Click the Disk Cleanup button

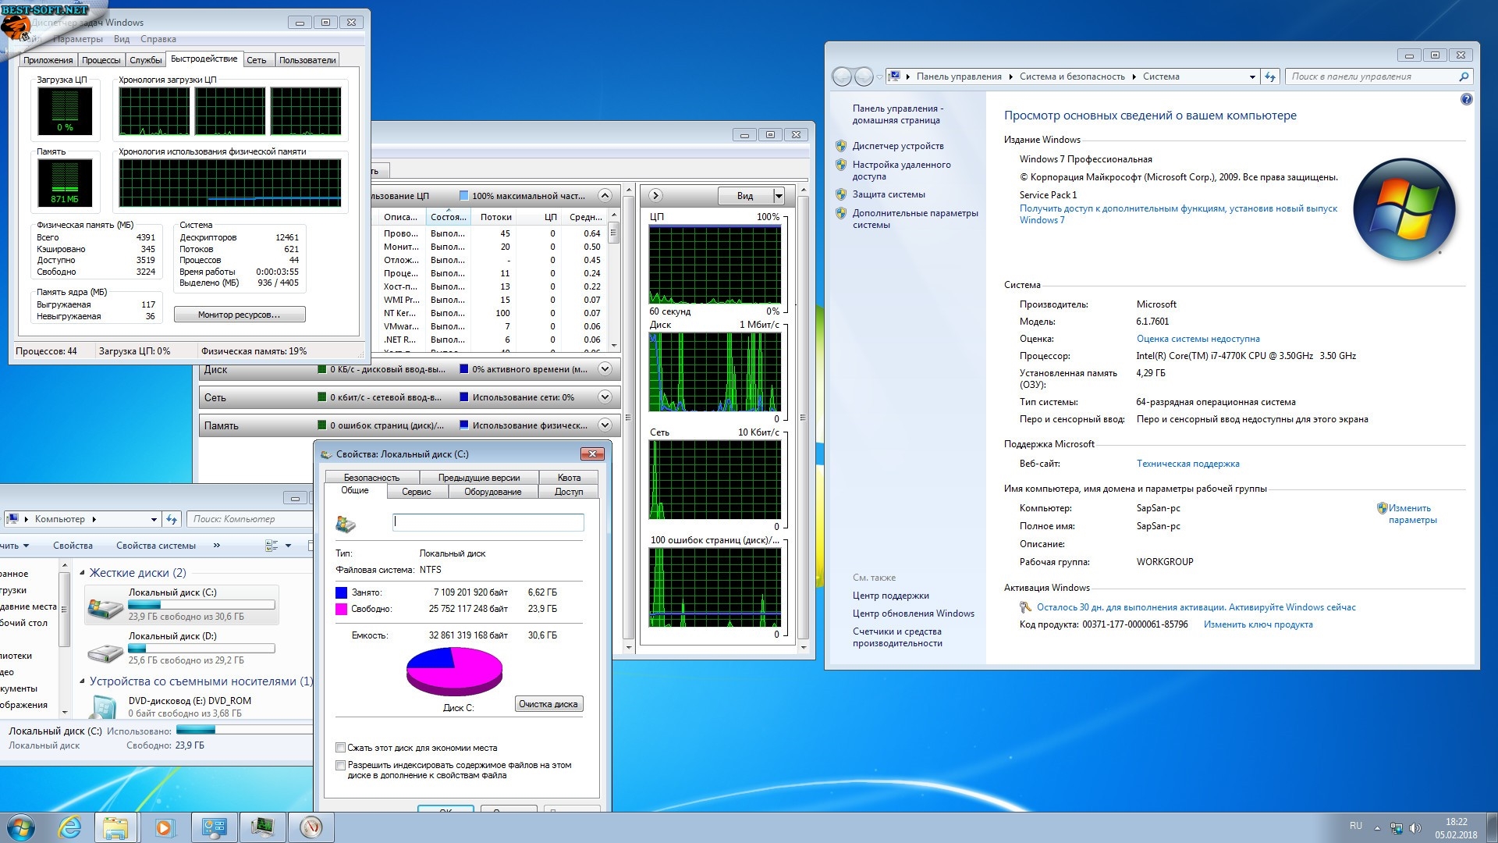tap(548, 704)
